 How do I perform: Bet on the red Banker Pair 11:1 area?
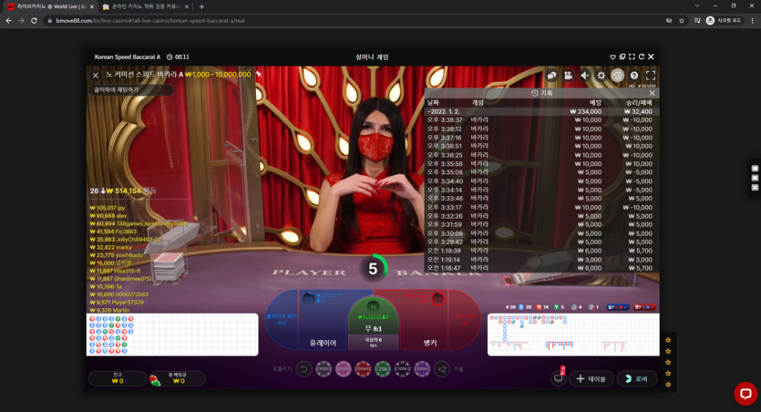pyautogui.click(x=465, y=319)
